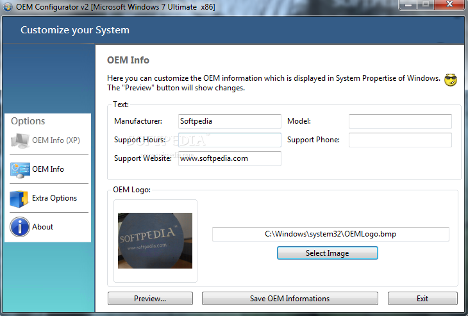Focus the Support Hours text field

(x=230, y=140)
